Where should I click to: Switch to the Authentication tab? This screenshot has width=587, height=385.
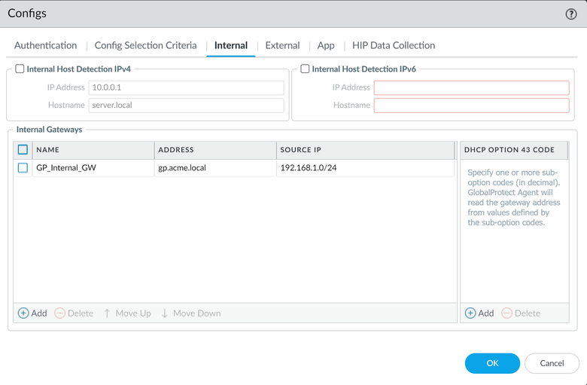pos(45,45)
